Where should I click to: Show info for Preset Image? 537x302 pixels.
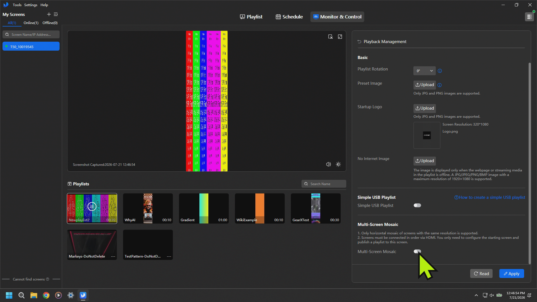pyautogui.click(x=439, y=85)
